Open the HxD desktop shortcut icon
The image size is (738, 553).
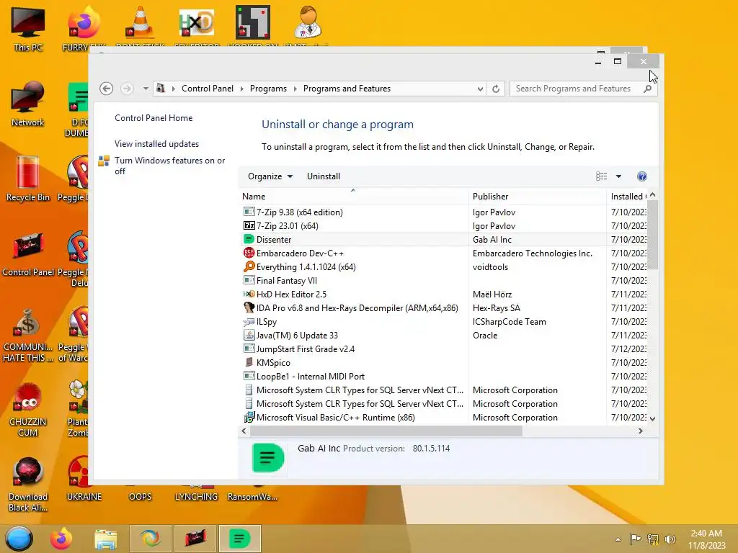196,22
